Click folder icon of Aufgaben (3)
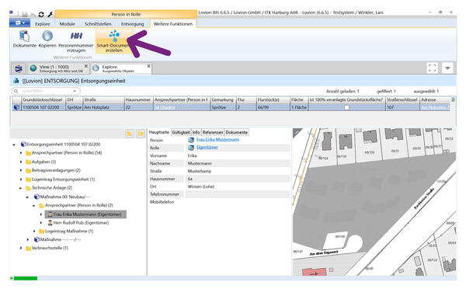The image size is (466, 289). [x=28, y=162]
